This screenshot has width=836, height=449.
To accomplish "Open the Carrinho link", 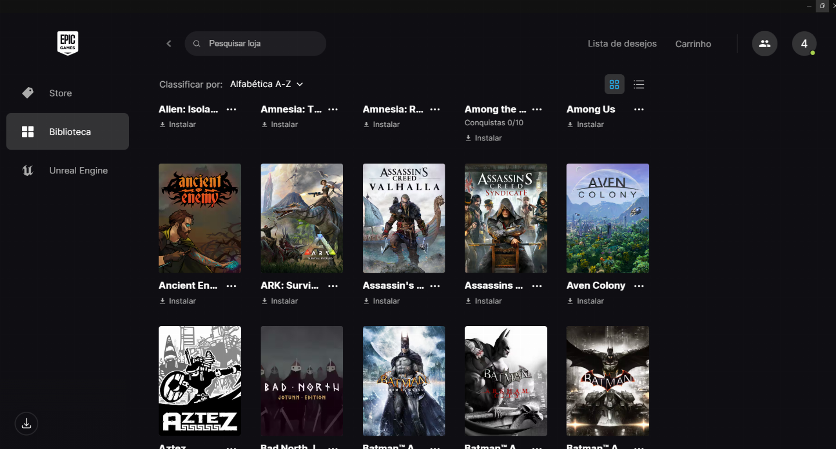I will coord(693,44).
